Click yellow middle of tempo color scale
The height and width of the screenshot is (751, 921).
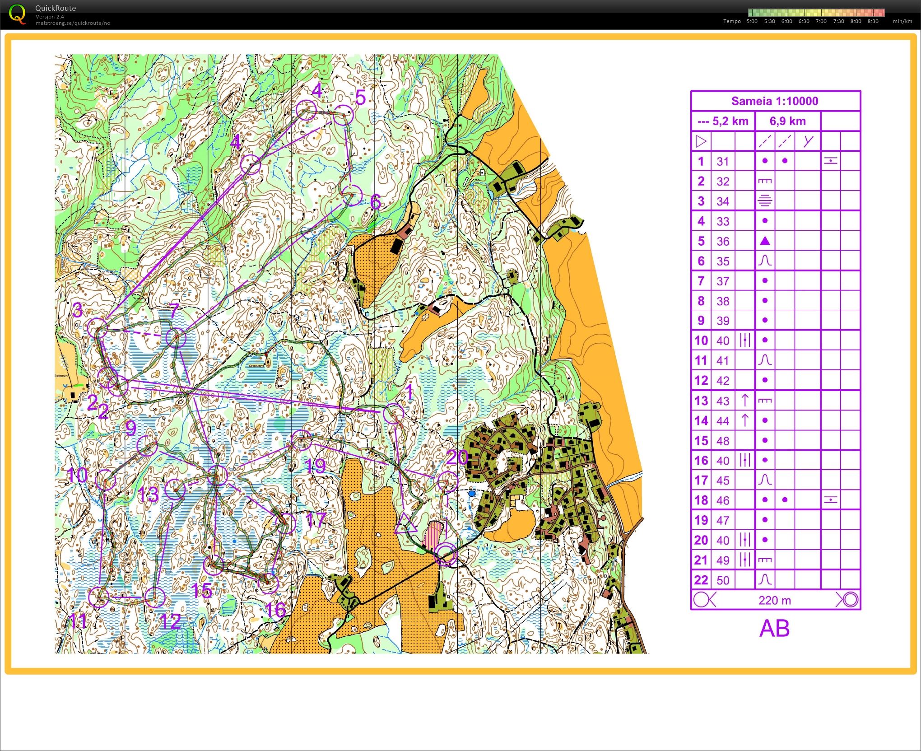(x=816, y=13)
